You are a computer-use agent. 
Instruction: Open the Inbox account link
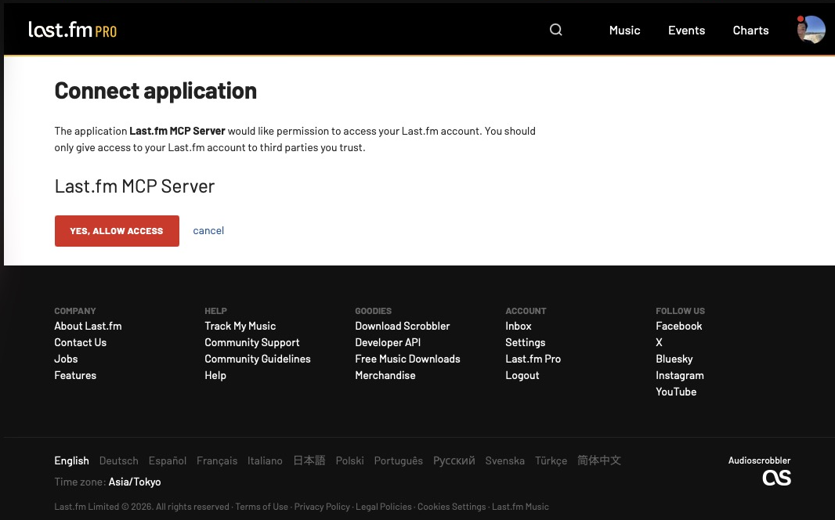tap(518, 326)
